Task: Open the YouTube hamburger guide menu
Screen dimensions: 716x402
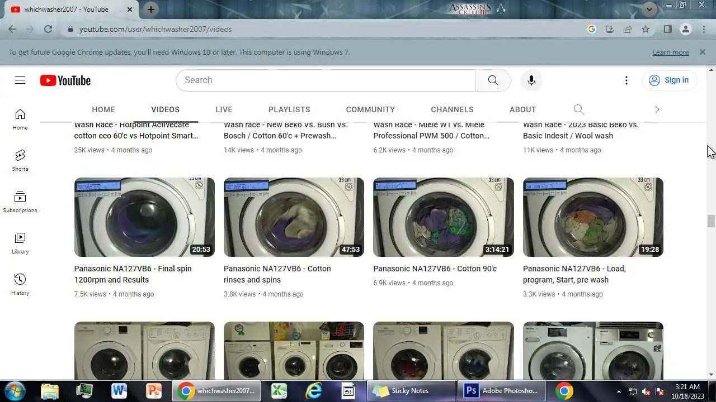Action: (x=20, y=80)
